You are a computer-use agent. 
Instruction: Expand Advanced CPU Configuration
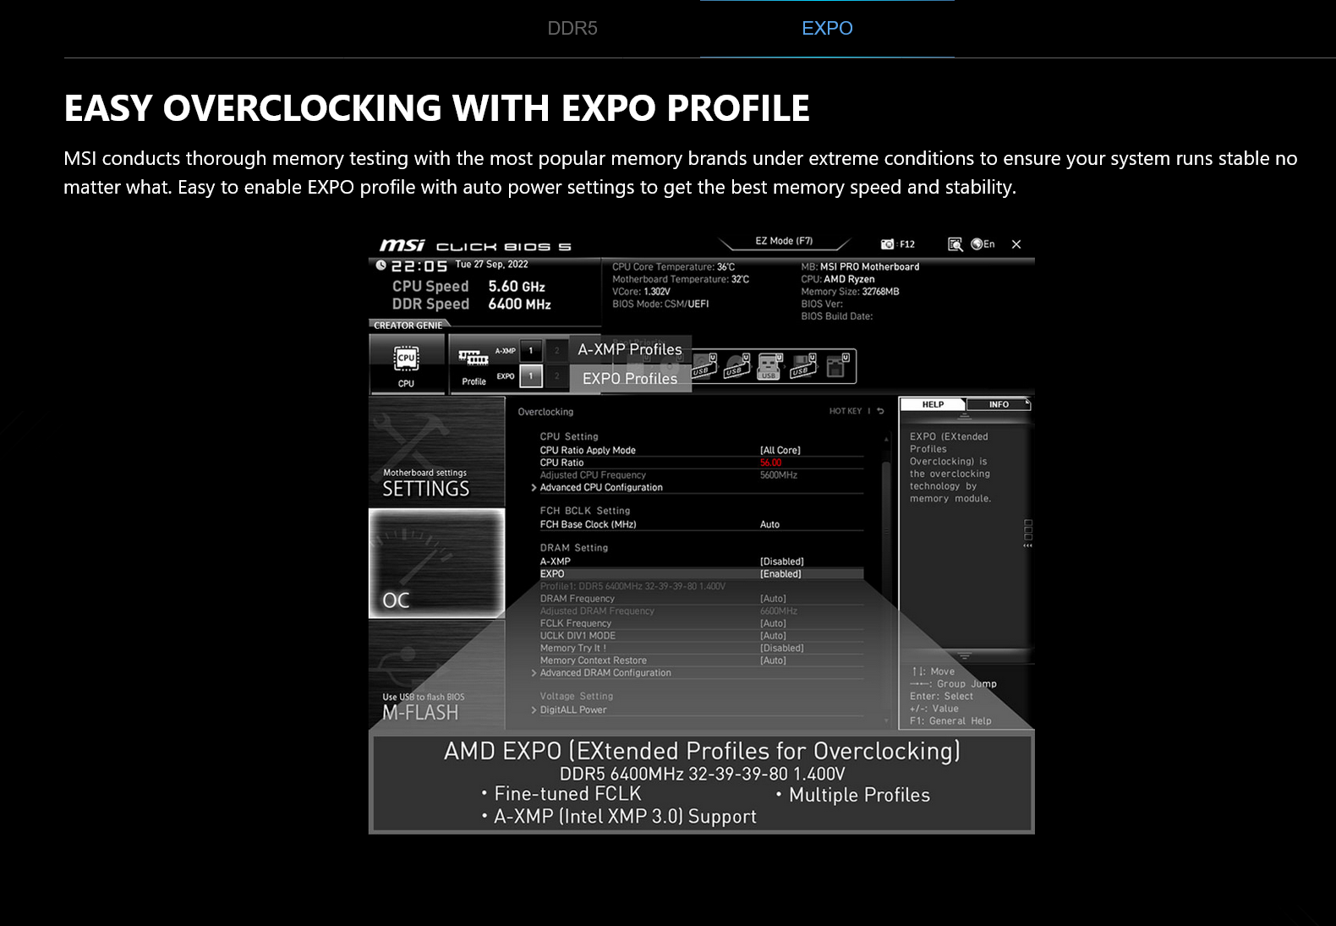tap(601, 488)
